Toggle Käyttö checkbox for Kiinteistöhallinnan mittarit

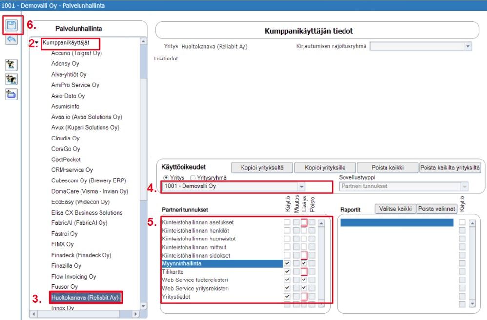(x=287, y=247)
